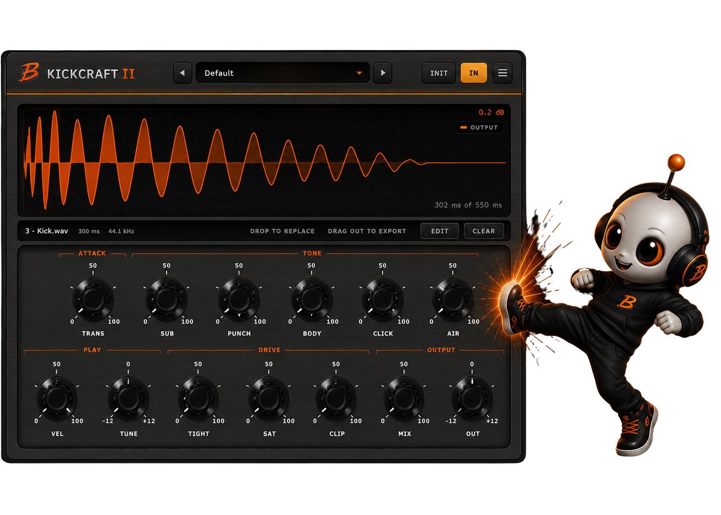Click the '300 ms' duration text

89,231
